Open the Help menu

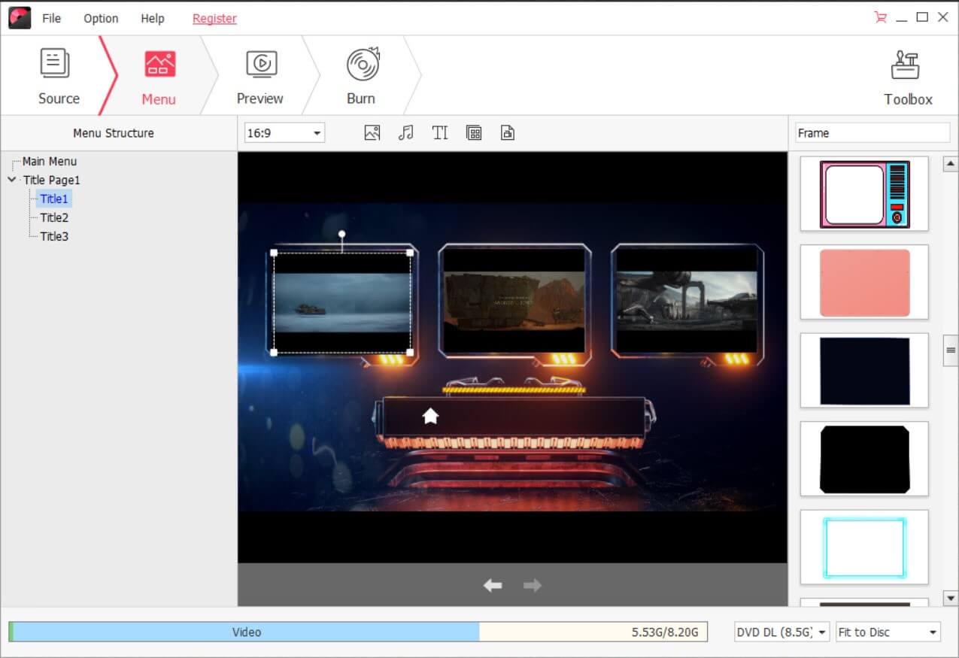pos(152,18)
